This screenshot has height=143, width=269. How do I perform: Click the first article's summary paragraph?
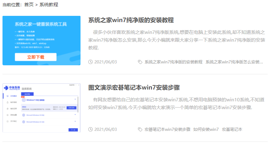(177, 40)
